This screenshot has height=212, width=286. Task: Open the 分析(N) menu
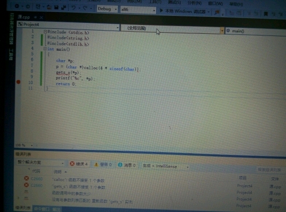click(x=194, y=3)
